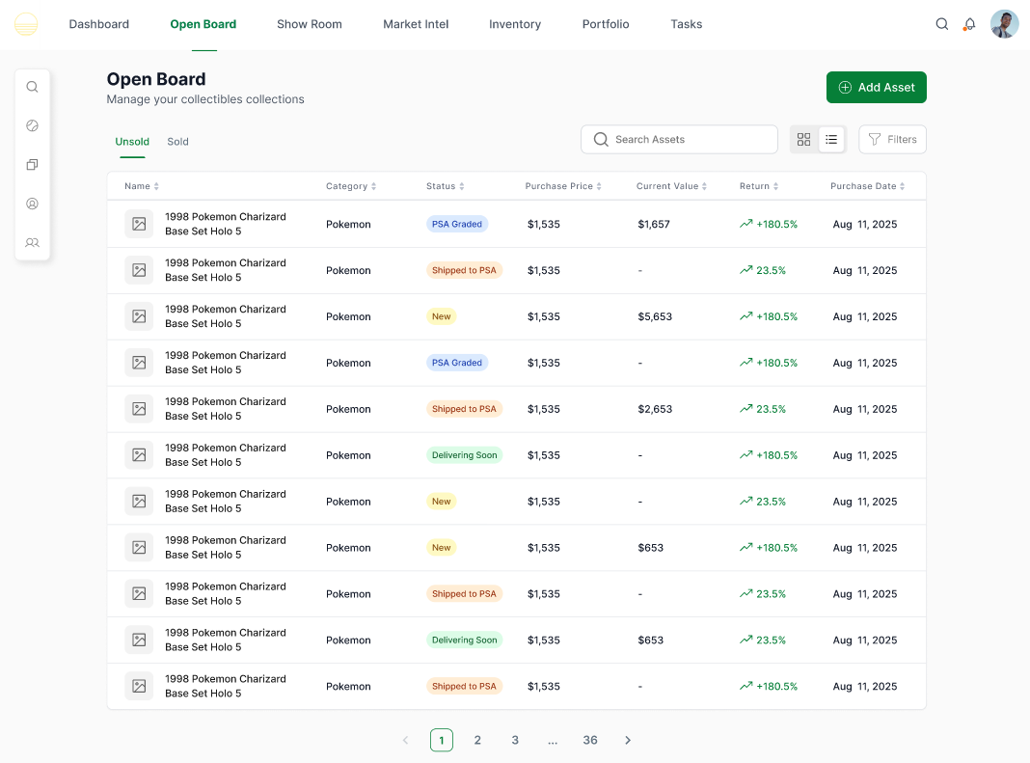The width and height of the screenshot is (1030, 763).
Task: Click the current value $2,653
Action: pos(655,409)
